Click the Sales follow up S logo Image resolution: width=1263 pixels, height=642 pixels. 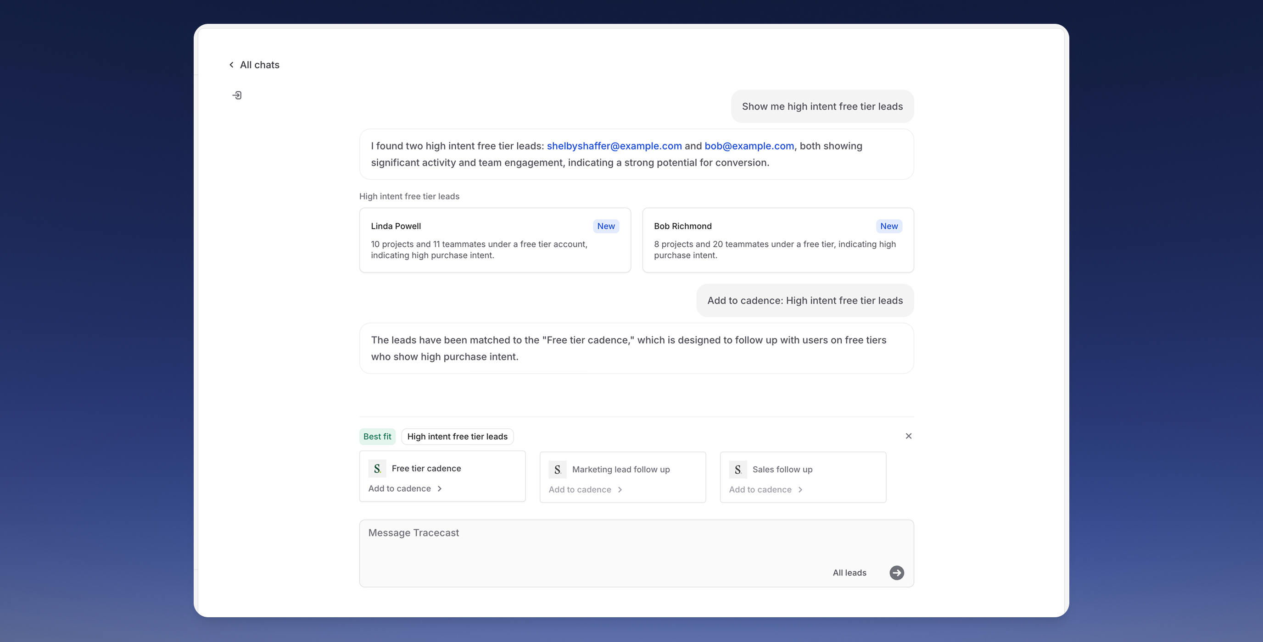click(738, 470)
